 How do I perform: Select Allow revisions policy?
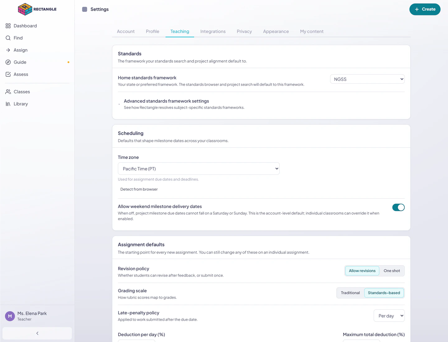tap(362, 271)
